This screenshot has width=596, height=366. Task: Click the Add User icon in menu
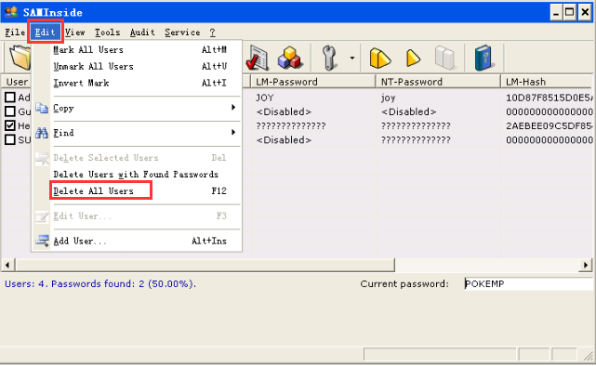pos(42,241)
